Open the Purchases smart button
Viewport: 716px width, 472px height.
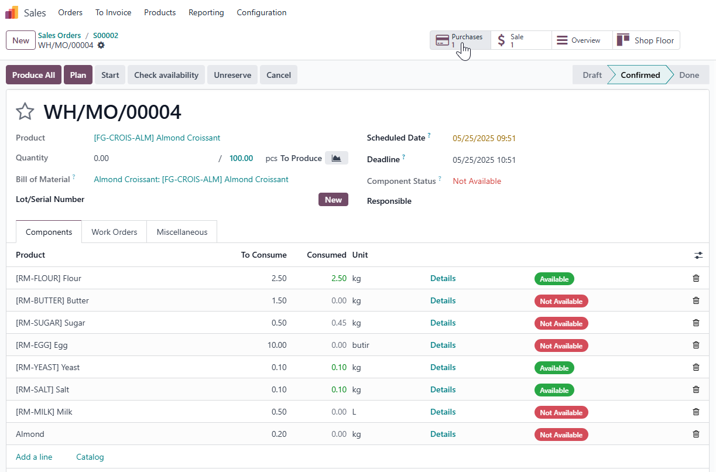460,40
